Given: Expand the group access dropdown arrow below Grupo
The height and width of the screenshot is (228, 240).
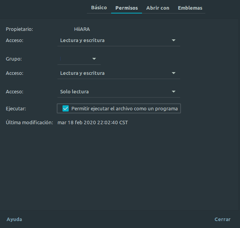Looking at the screenshot, I should (x=173, y=73).
